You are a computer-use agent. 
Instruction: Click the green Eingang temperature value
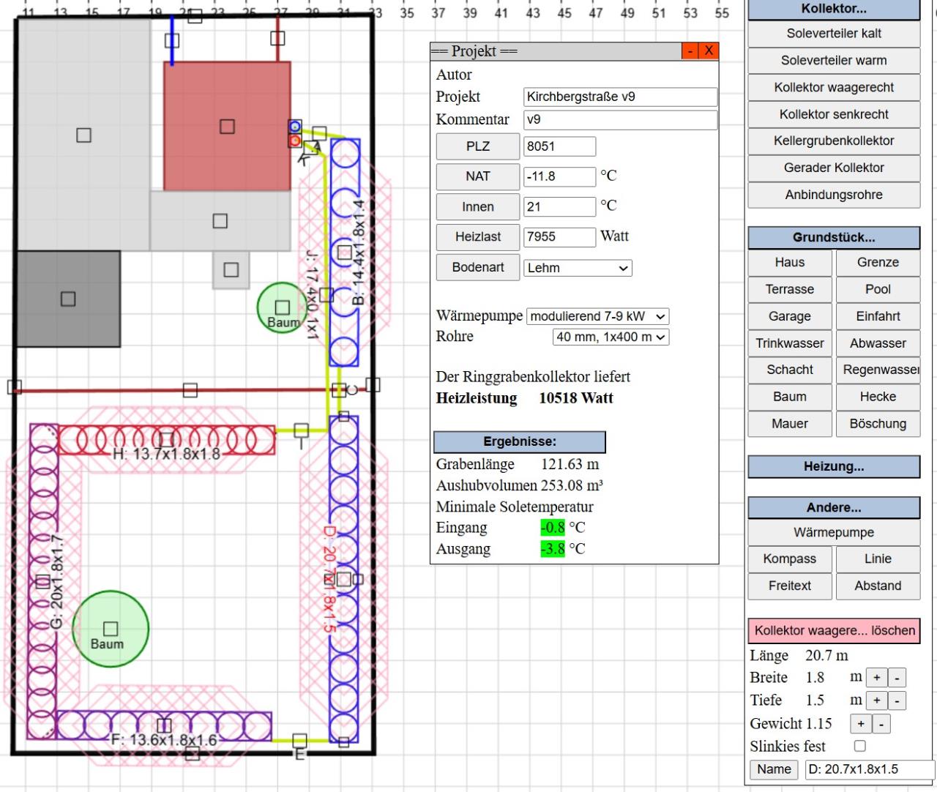[553, 528]
